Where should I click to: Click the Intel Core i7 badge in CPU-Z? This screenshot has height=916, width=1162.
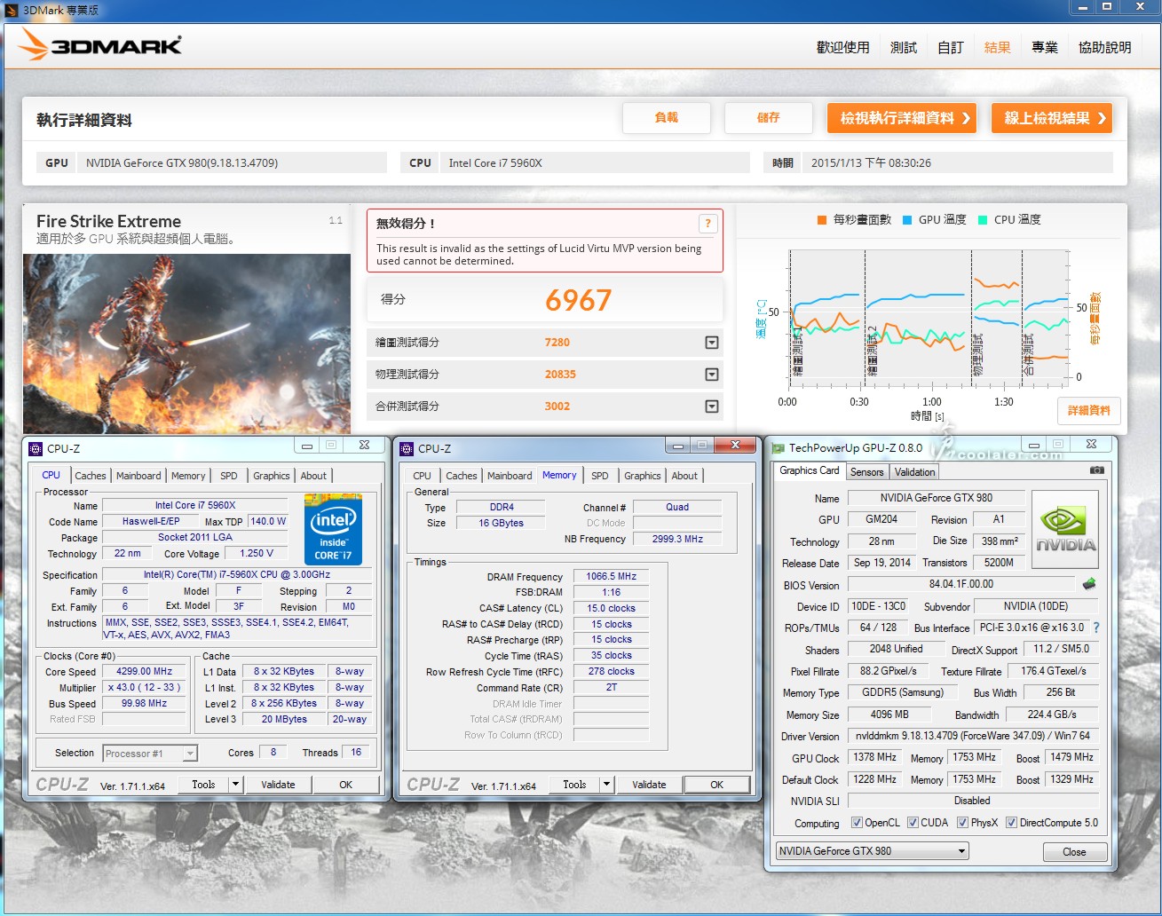(x=333, y=529)
